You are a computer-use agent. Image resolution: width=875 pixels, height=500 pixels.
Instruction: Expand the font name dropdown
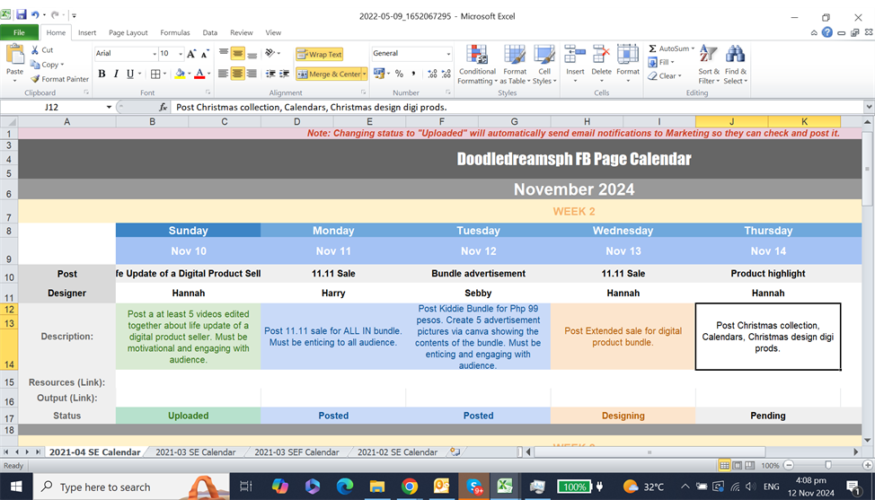(x=155, y=54)
